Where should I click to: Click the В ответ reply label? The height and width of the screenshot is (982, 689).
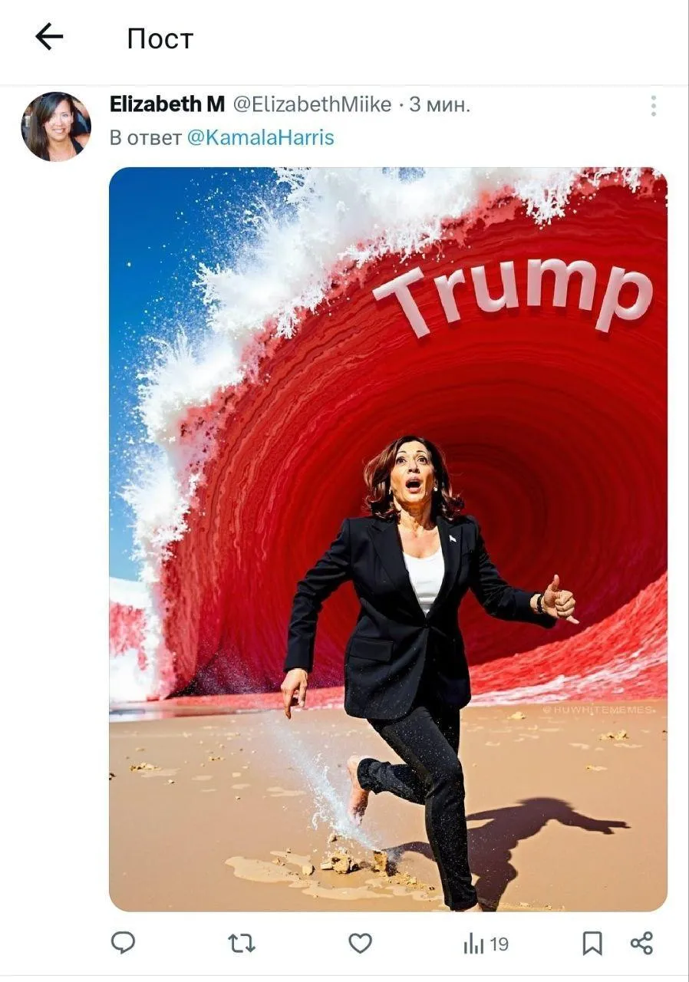point(146,138)
